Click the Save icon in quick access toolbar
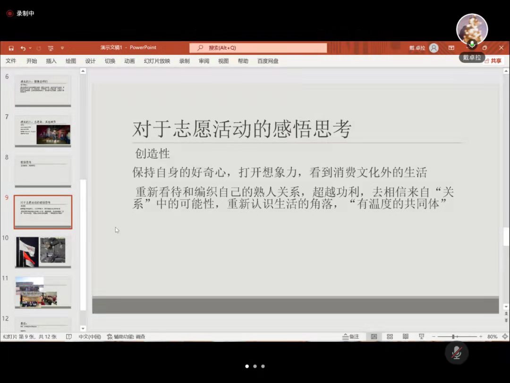The image size is (510, 383). pos(11,48)
